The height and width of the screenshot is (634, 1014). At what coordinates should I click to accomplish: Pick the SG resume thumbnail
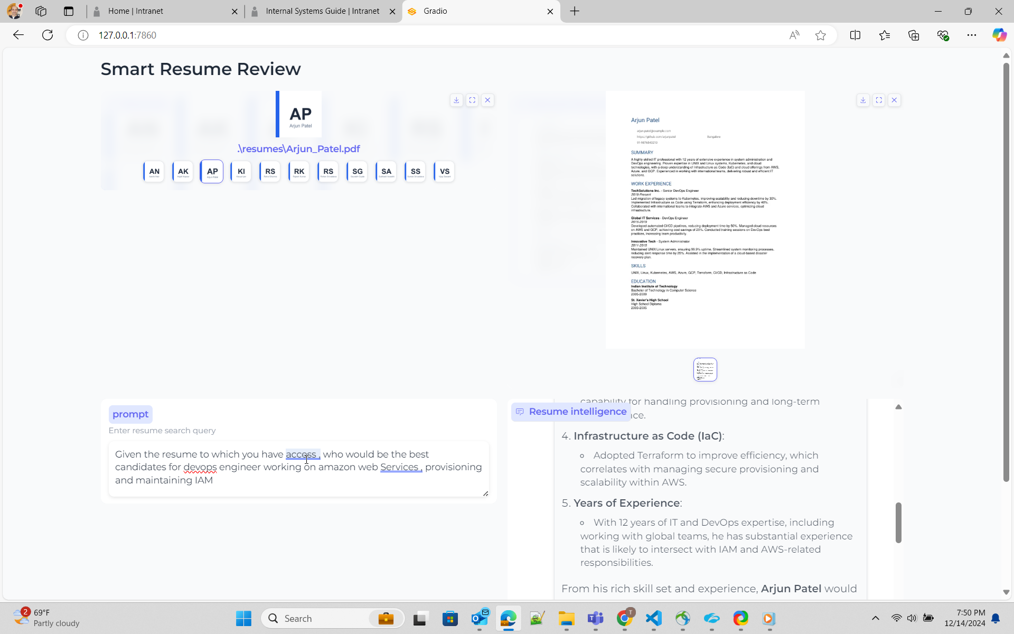pos(357,172)
